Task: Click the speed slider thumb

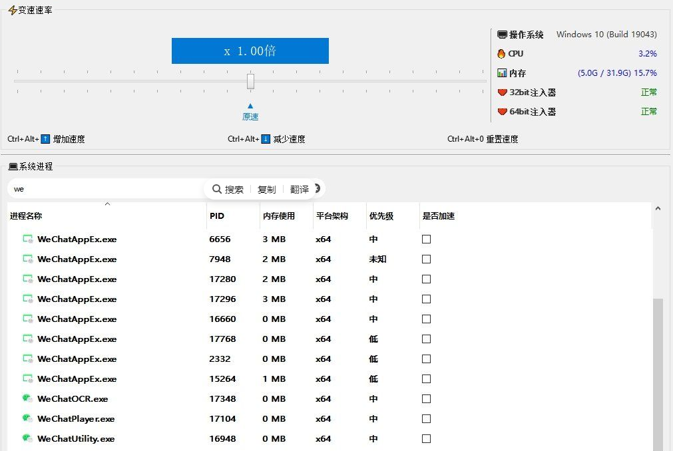Action: 251,81
